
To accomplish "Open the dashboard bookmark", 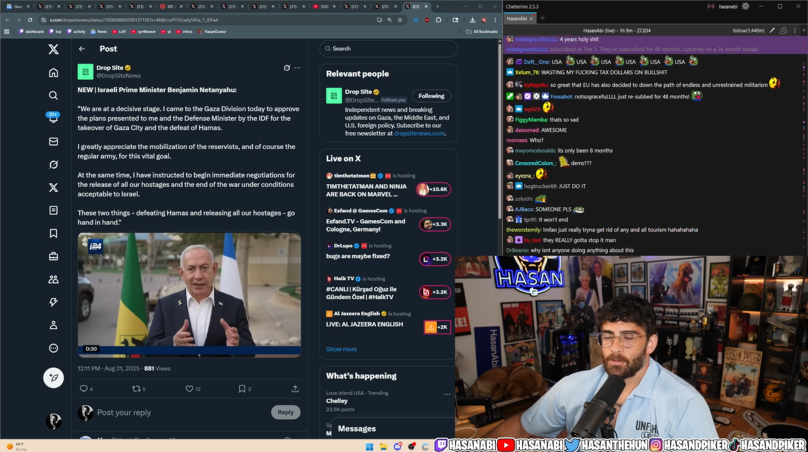I will [31, 32].
